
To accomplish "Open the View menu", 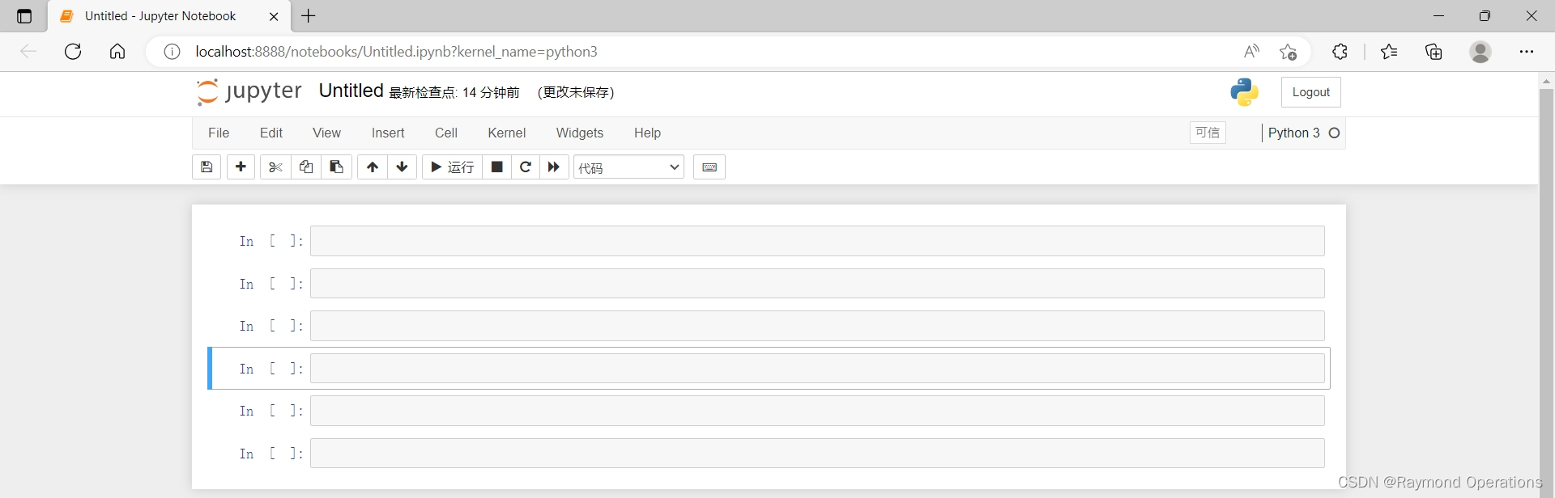I will 327,133.
